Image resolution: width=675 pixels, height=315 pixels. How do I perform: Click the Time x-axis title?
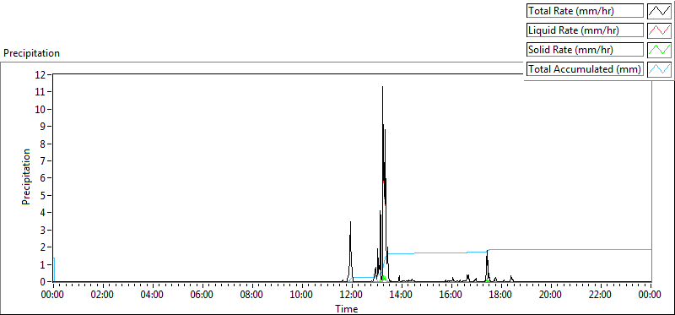click(347, 308)
